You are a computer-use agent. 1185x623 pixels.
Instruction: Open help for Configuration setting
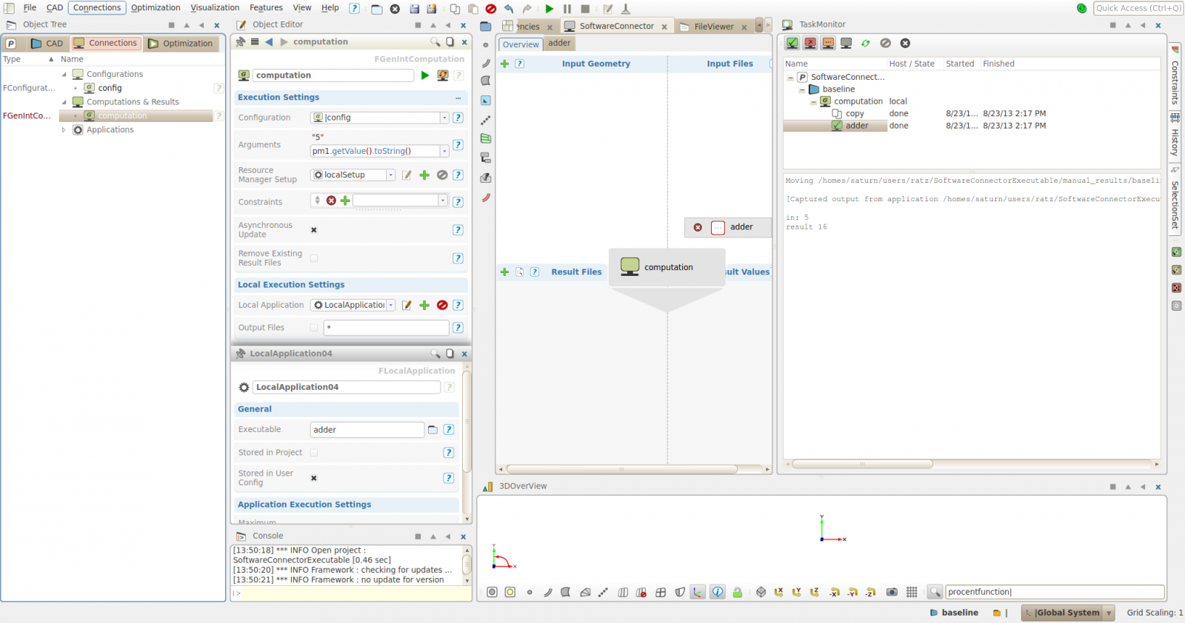click(458, 118)
